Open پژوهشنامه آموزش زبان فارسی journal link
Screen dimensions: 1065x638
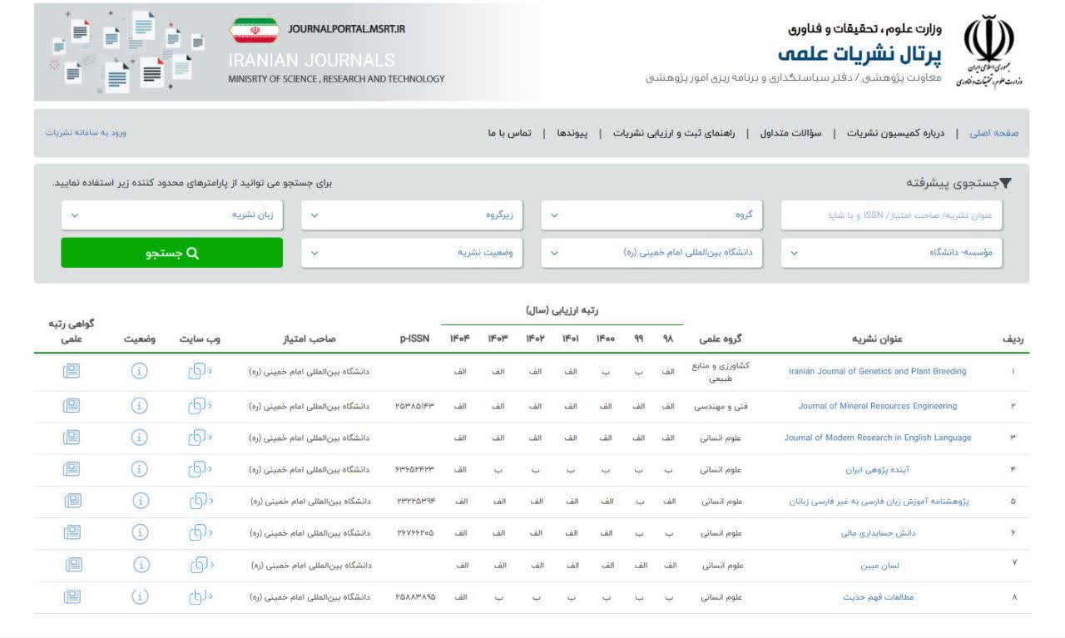coord(879,502)
